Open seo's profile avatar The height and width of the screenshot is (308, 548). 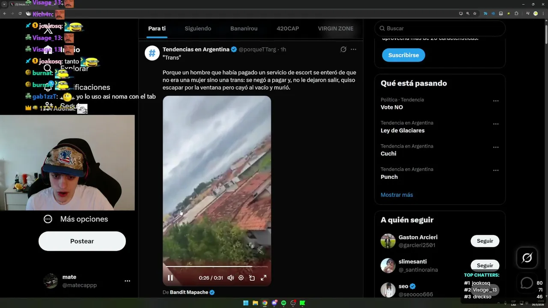388,290
